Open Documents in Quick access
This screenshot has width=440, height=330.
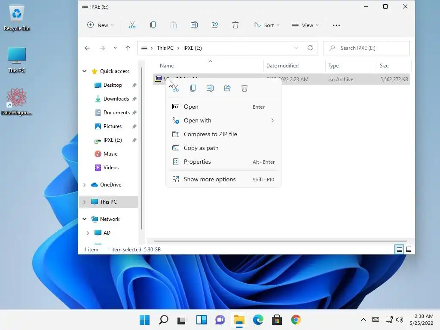116,113
